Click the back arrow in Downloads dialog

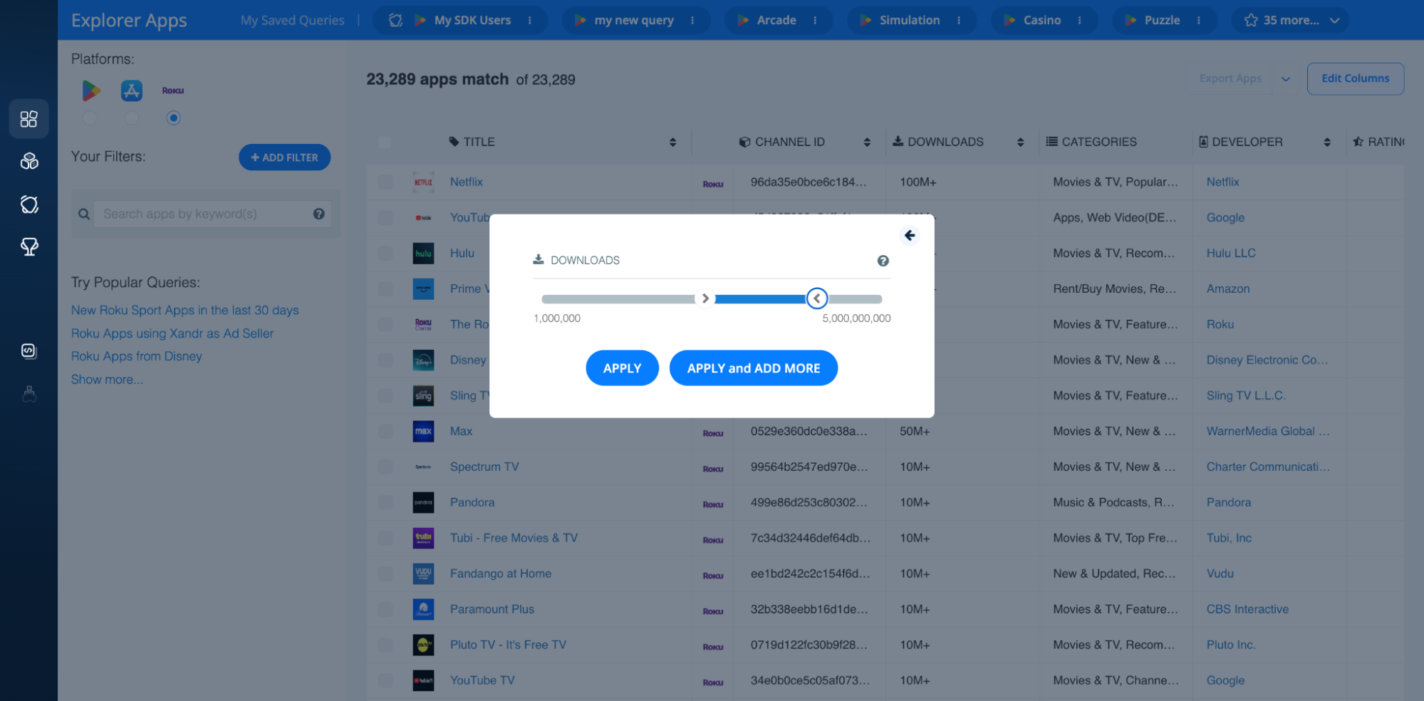910,235
